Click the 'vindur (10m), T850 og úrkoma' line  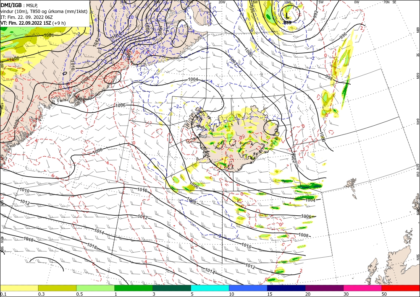[x=44, y=11]
